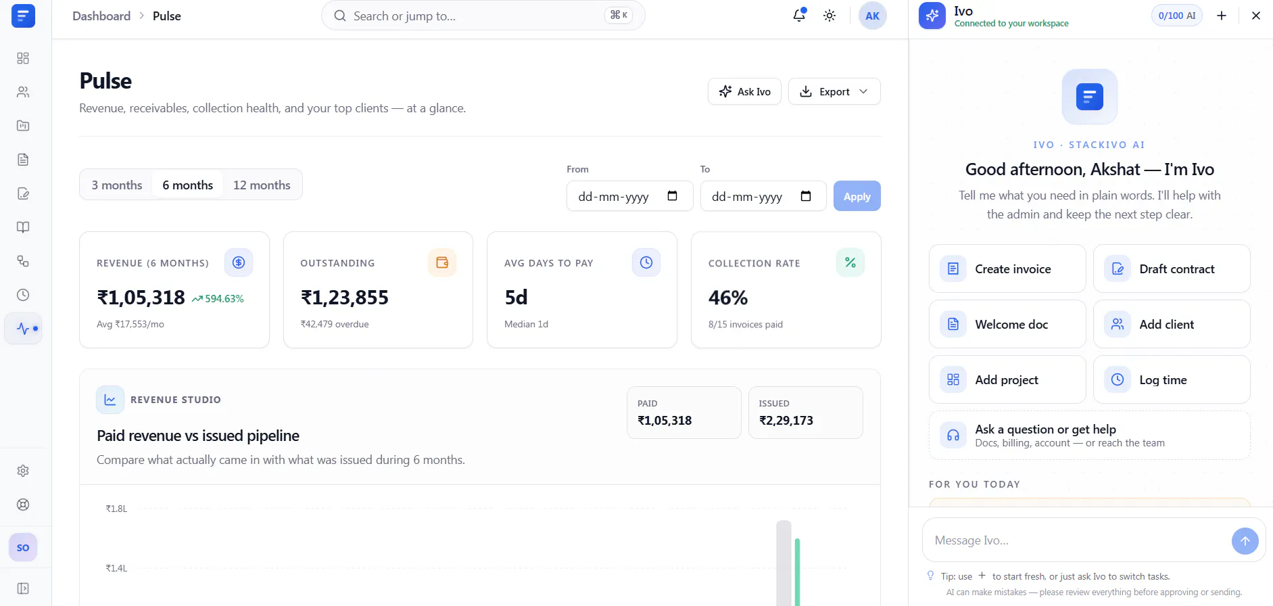This screenshot has width=1273, height=606.
Task: Click the 8/15 invoices paid text
Action: click(746, 325)
